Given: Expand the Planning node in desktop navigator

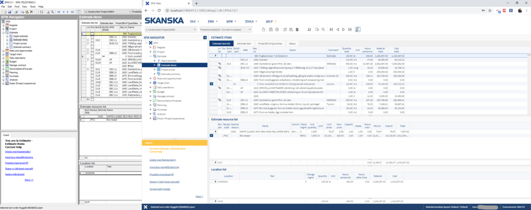Looking at the screenshot, I should 3,72.
